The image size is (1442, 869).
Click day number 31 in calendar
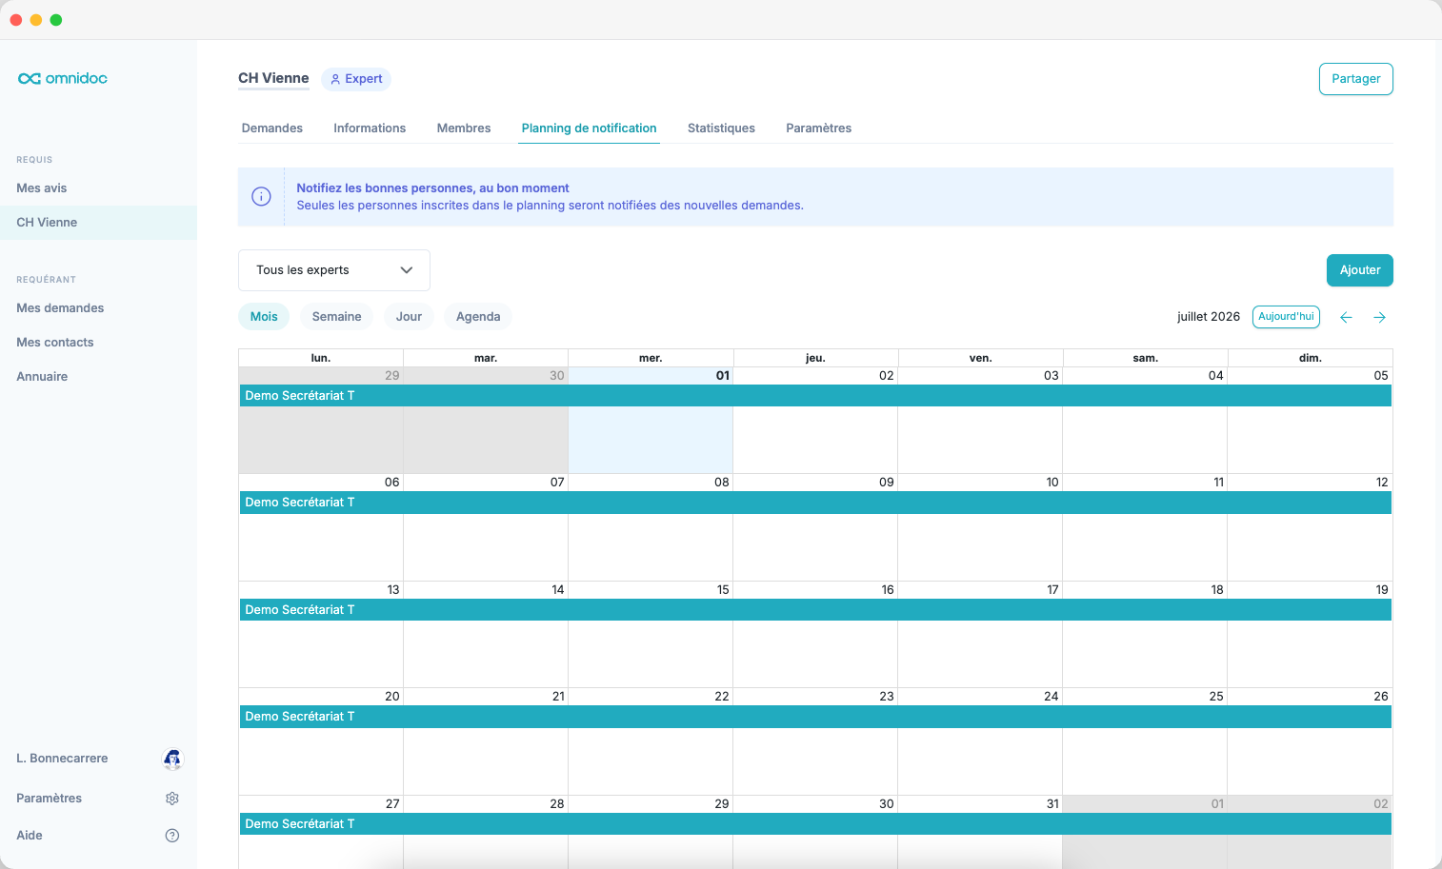click(1052, 804)
